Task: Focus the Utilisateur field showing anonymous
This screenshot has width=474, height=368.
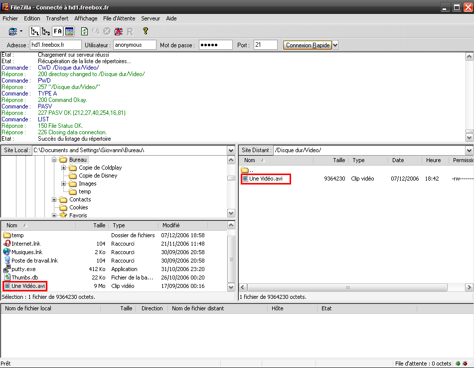Action: [x=135, y=45]
